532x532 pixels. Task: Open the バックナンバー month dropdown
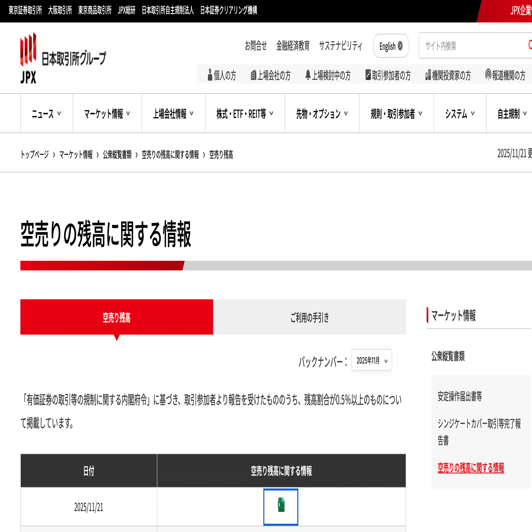click(371, 360)
